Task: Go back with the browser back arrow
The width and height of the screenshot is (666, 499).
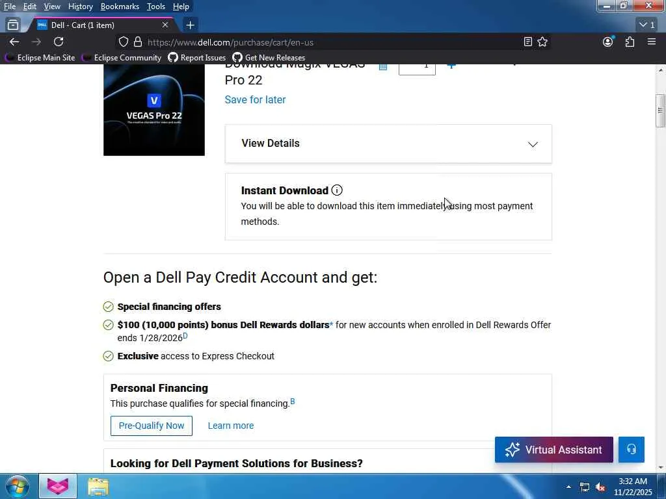Action: point(14,42)
